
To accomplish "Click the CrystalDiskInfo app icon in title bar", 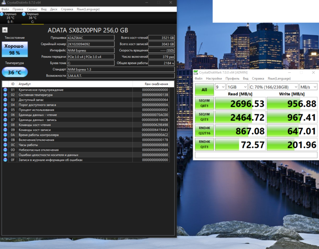I will [x=4, y=3].
